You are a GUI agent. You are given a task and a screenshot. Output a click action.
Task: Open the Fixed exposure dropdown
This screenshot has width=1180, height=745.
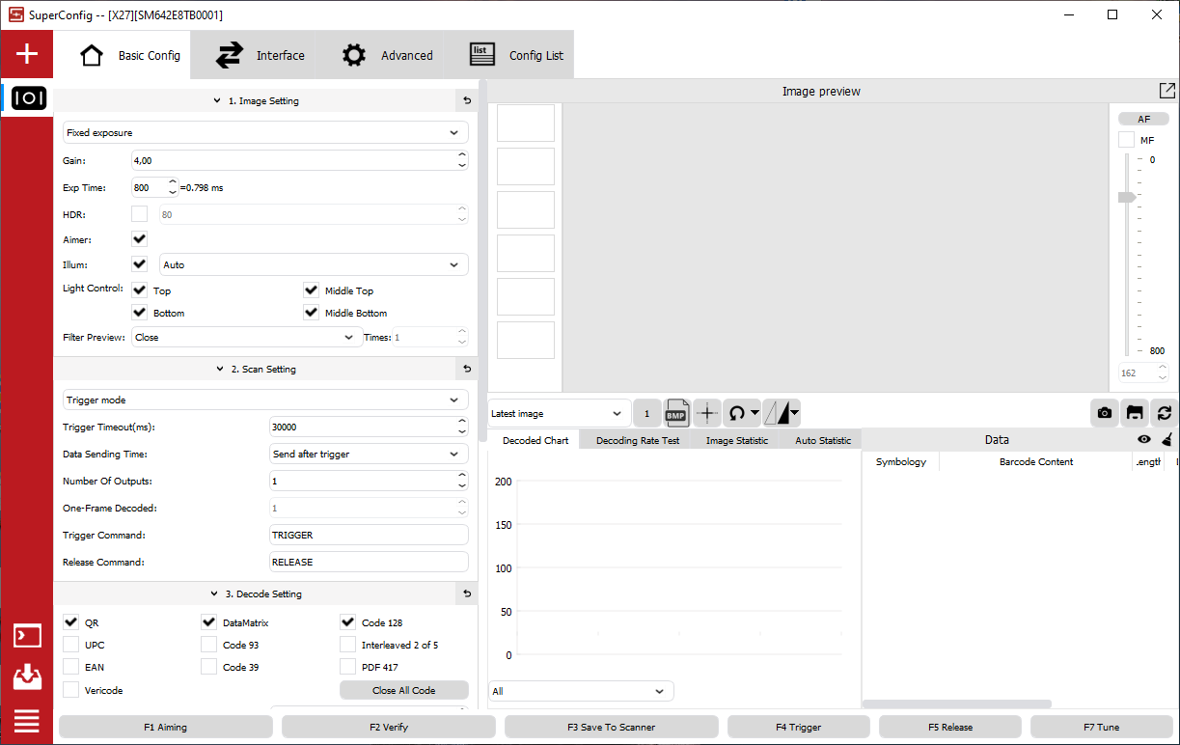[x=265, y=132]
